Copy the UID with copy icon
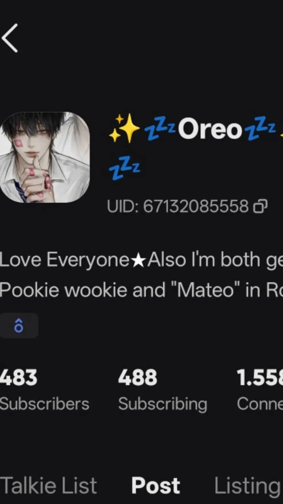283x504 pixels. (x=260, y=206)
